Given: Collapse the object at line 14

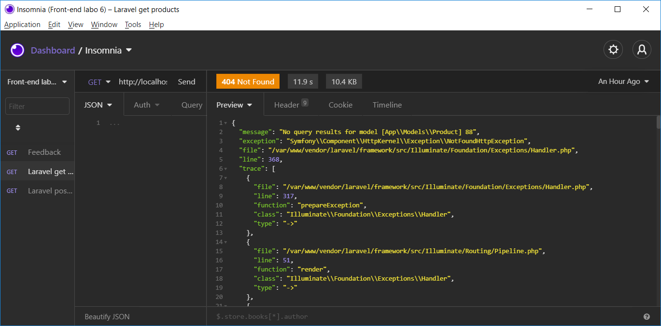Looking at the screenshot, I should pos(225,242).
